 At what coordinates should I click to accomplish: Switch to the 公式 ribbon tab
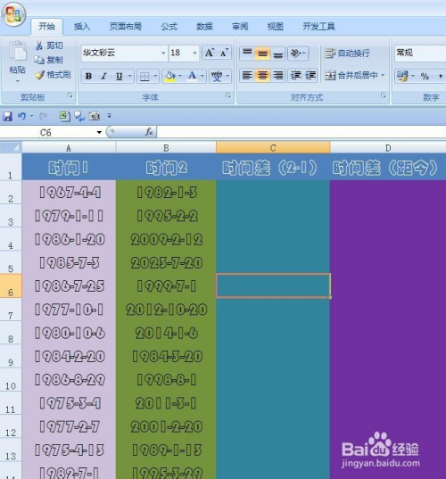pyautogui.click(x=169, y=27)
